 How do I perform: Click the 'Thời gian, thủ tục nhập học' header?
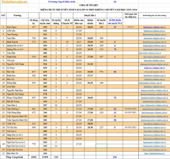(131, 15)
